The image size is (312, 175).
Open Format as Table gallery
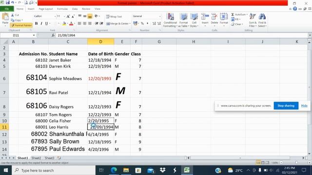(x=183, y=20)
